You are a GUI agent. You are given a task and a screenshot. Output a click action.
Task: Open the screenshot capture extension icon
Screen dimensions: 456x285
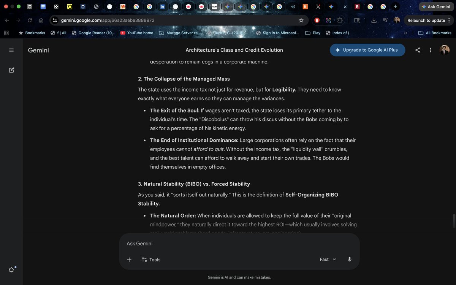click(x=328, y=20)
